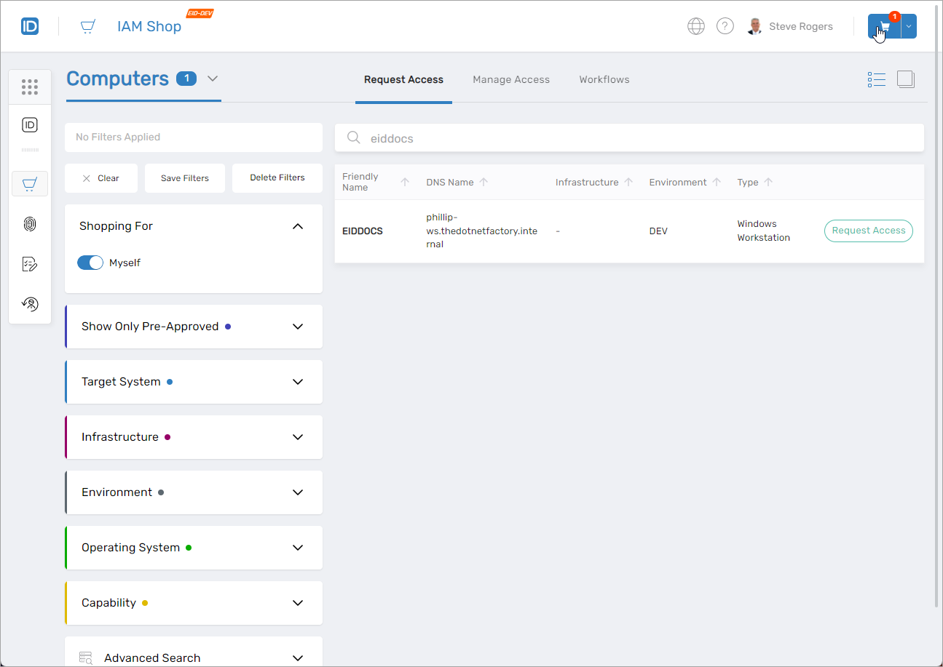Switch to card view icon
Viewport: 943px width, 667px height.
pyautogui.click(x=906, y=80)
